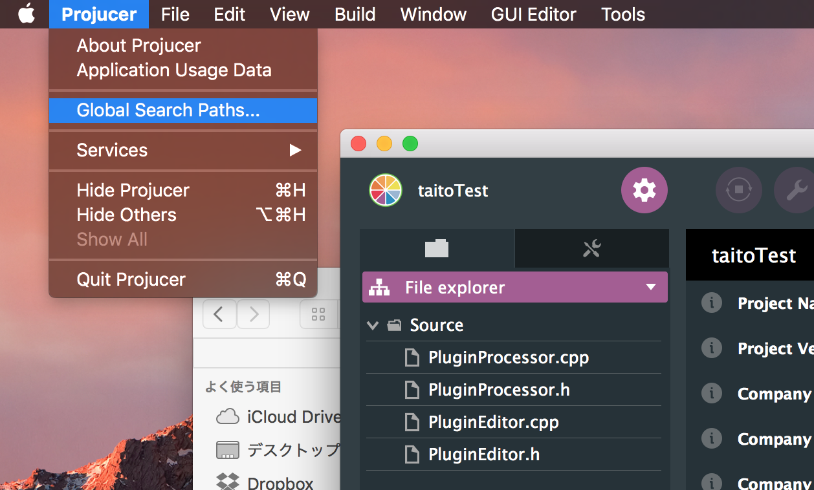Select the folder tab in the left panel

pos(437,248)
